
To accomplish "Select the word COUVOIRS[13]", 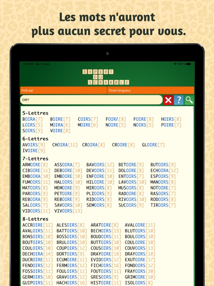I will (140, 248).
